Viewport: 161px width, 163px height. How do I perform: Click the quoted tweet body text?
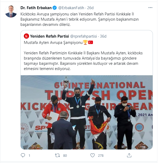83,61
